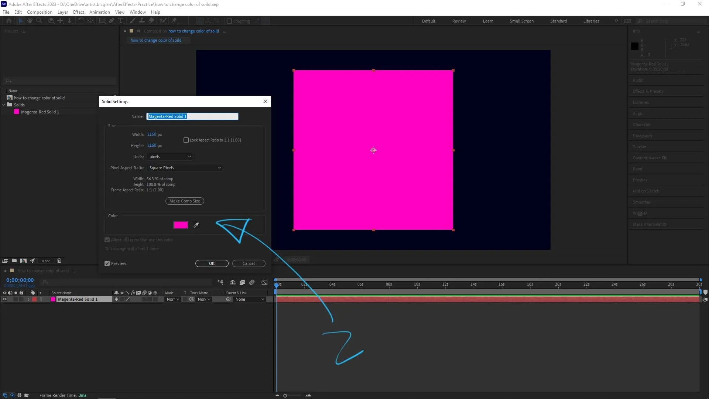
Task: Click the Delete trash icon in the Project panel
Action: click(59, 261)
